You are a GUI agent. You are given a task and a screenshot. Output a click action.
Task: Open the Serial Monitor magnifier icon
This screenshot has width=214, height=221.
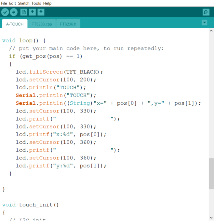[206, 12]
